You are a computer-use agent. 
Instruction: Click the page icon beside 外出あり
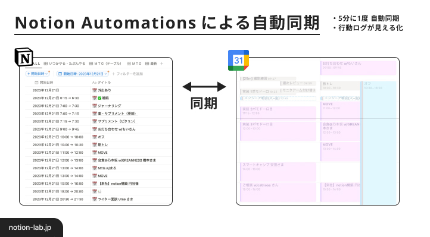tap(95, 90)
